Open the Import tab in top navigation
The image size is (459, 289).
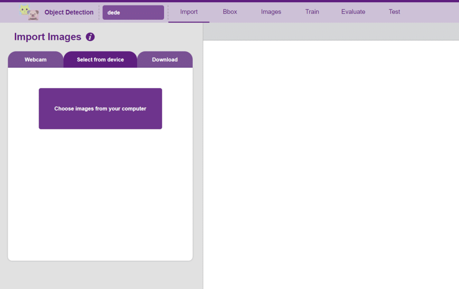[189, 12]
